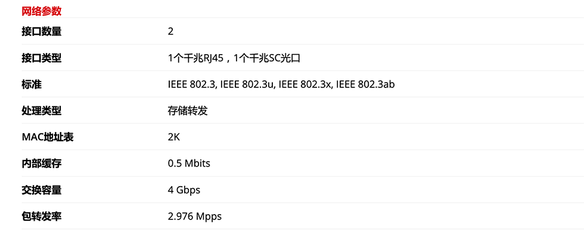Screen dimensions: 584x251
Task: Click the value 2 for 接口数量
Action: click(170, 32)
